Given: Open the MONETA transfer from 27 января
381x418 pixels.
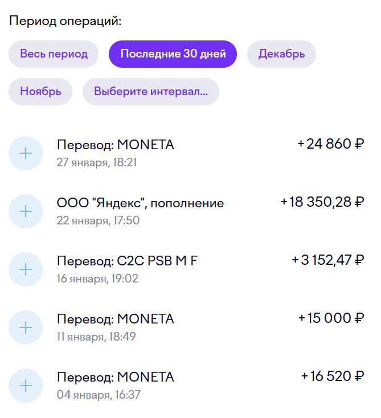Looking at the screenshot, I should tap(116, 145).
